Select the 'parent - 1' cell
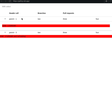The width and height of the screenshot is (112, 91). click(13, 19)
